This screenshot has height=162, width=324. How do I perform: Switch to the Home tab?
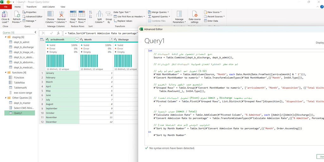point(18,7)
